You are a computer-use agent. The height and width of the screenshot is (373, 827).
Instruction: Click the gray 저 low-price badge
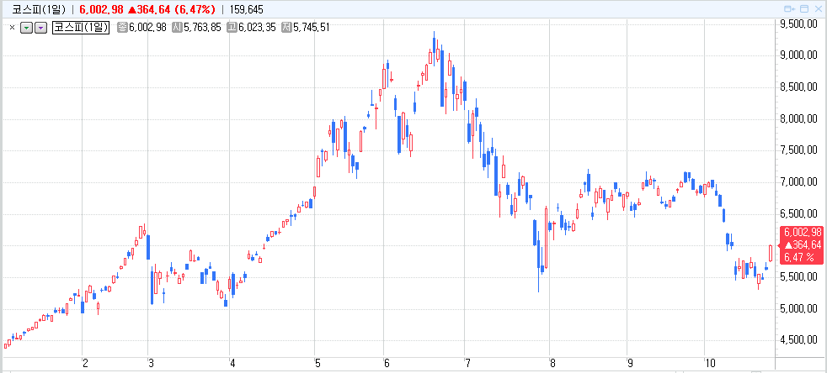point(286,28)
